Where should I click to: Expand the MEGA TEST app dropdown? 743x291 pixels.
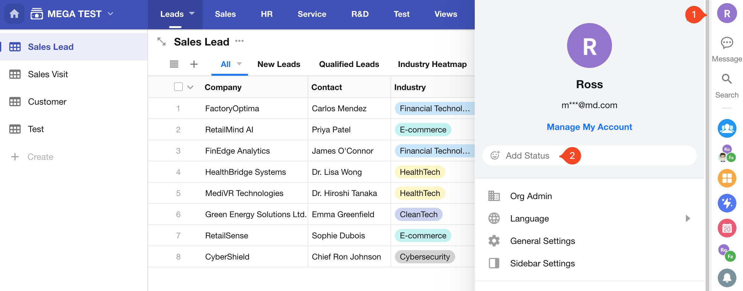pyautogui.click(x=110, y=14)
